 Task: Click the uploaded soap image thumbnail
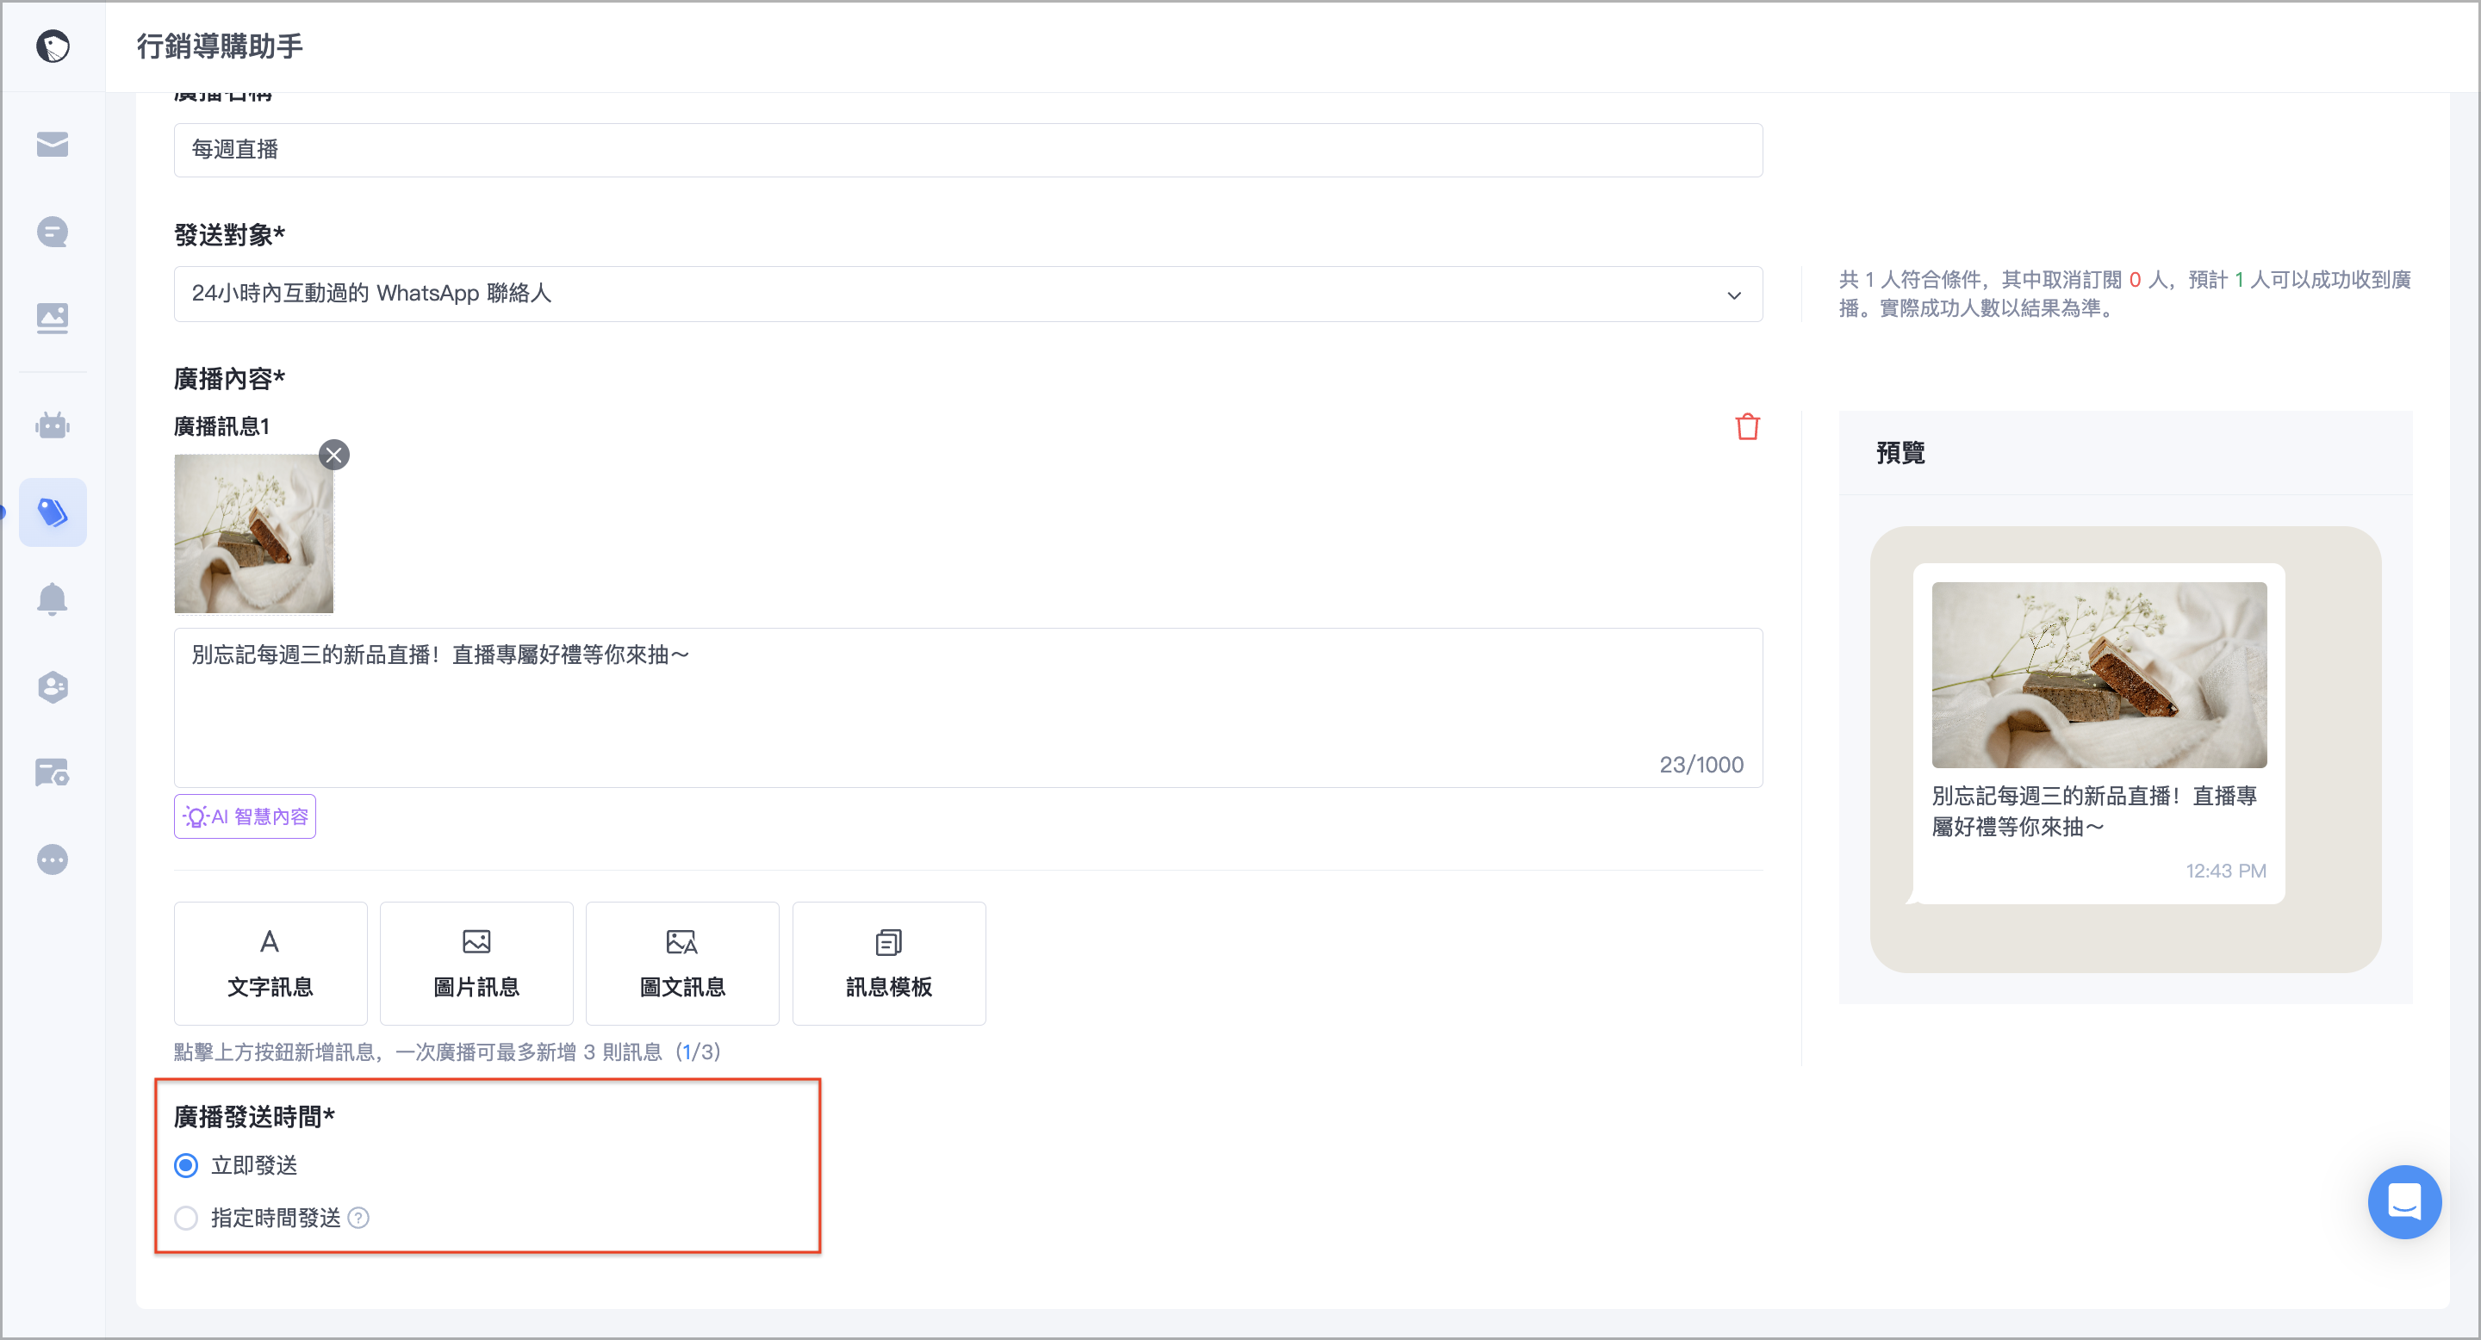(x=253, y=533)
